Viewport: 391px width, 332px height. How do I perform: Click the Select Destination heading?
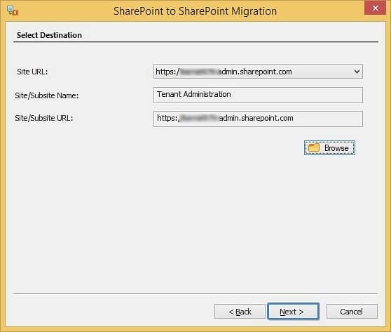click(x=49, y=35)
